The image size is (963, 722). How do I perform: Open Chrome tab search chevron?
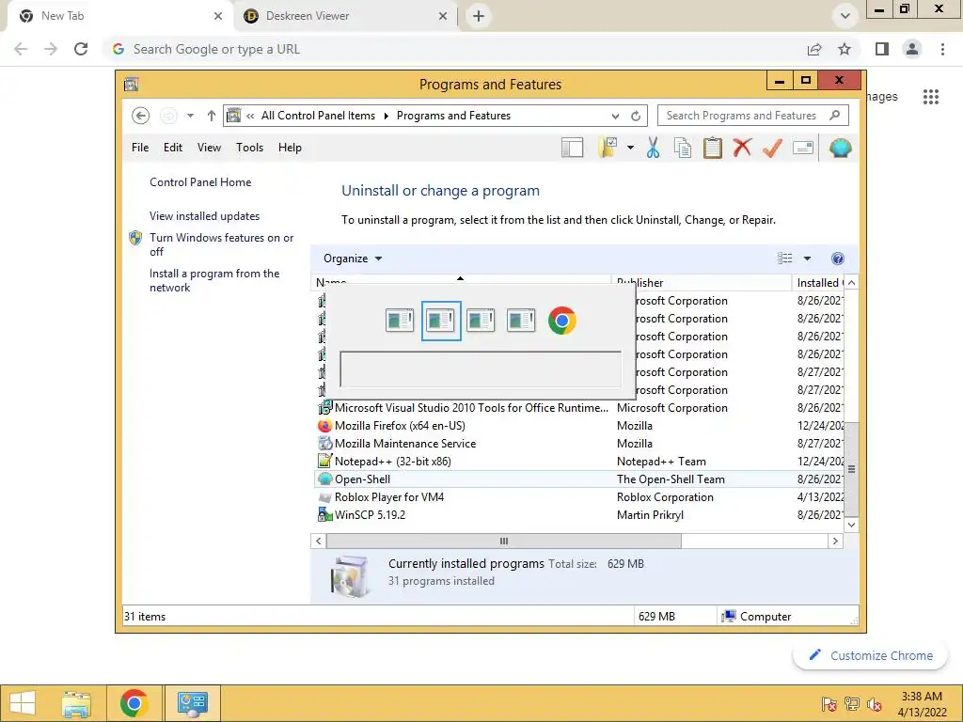845,16
